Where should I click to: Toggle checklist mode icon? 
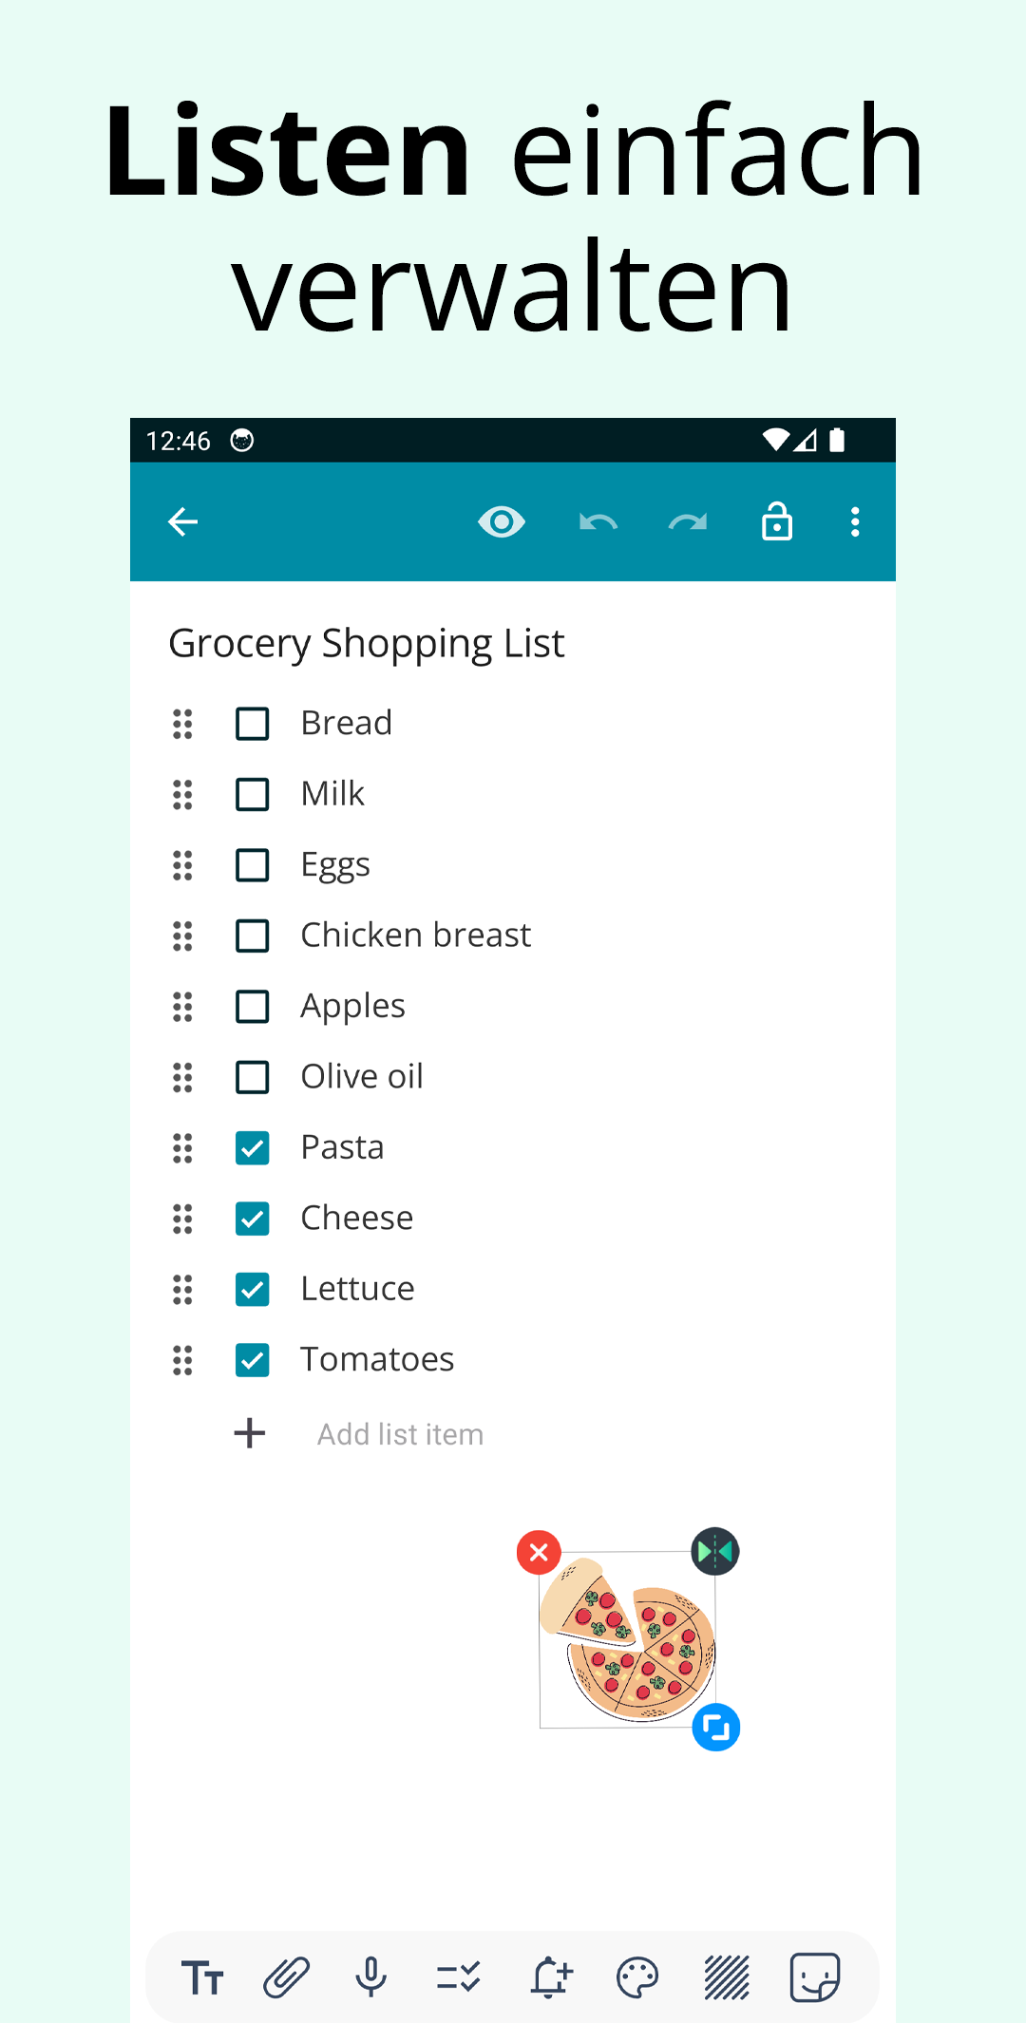459,1978
